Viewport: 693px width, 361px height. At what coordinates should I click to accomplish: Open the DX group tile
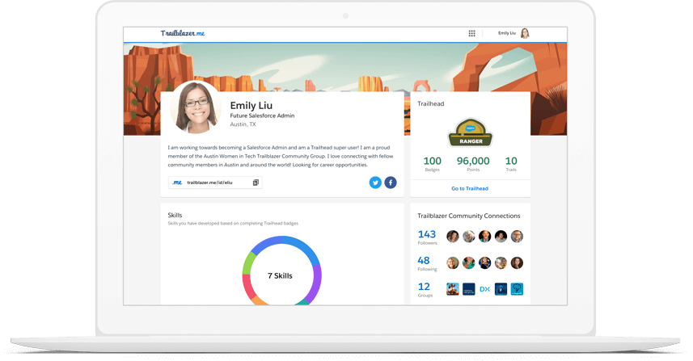pyautogui.click(x=485, y=289)
